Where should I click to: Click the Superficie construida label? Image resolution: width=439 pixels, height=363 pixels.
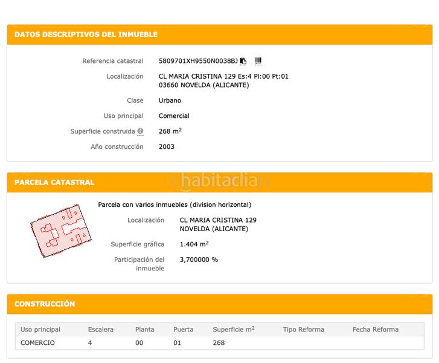102,131
